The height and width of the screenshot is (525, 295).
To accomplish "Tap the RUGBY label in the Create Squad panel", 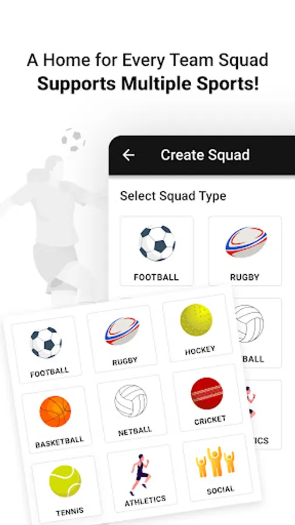I will click(x=245, y=277).
